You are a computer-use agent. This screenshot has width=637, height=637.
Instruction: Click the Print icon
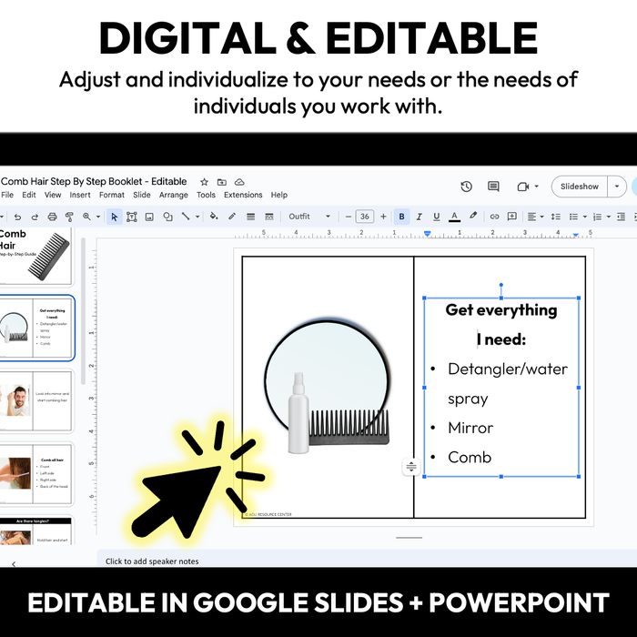pyautogui.click(x=52, y=217)
